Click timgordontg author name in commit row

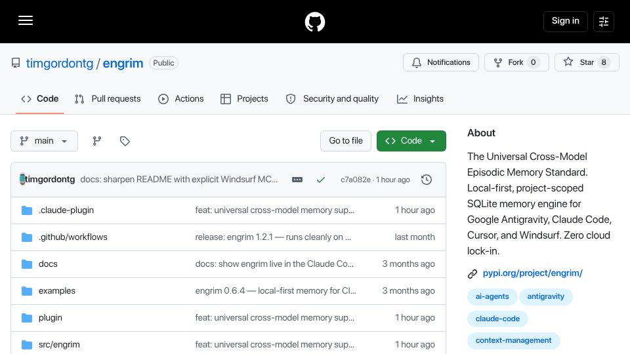click(x=50, y=180)
